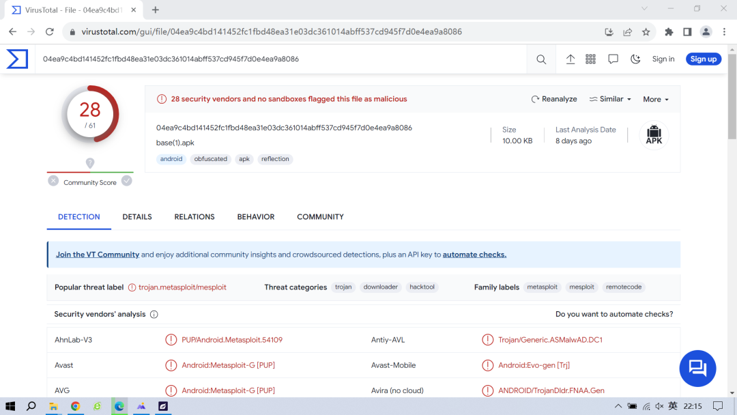Click the reflection tag
The width and height of the screenshot is (737, 415).
click(x=275, y=159)
